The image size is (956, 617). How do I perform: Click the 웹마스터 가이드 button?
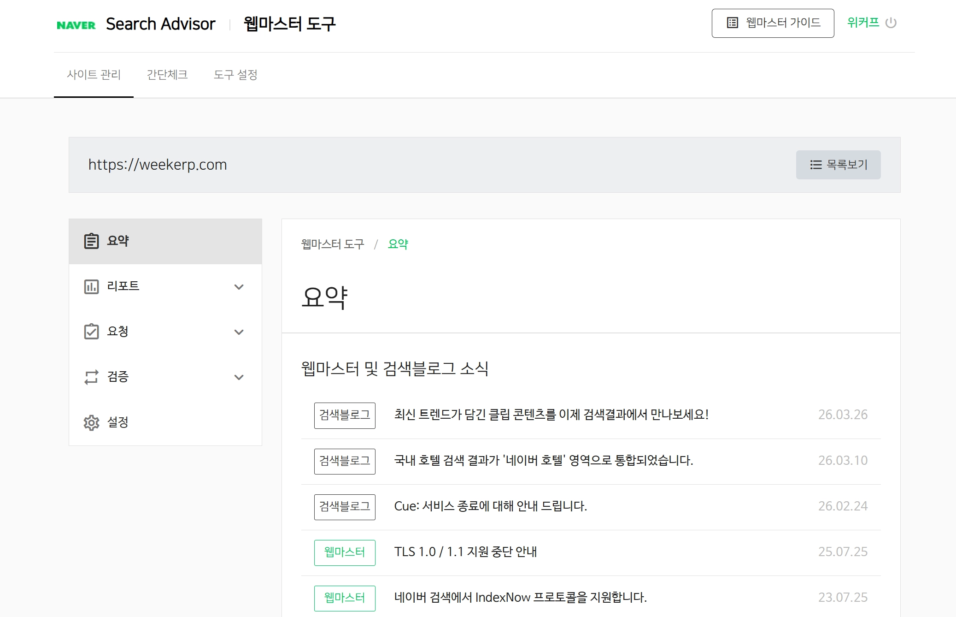(x=772, y=23)
